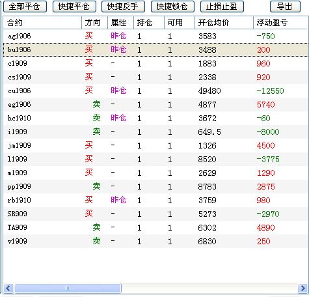
Task: Open the 止损止盈 settings
Action: [x=222, y=7]
